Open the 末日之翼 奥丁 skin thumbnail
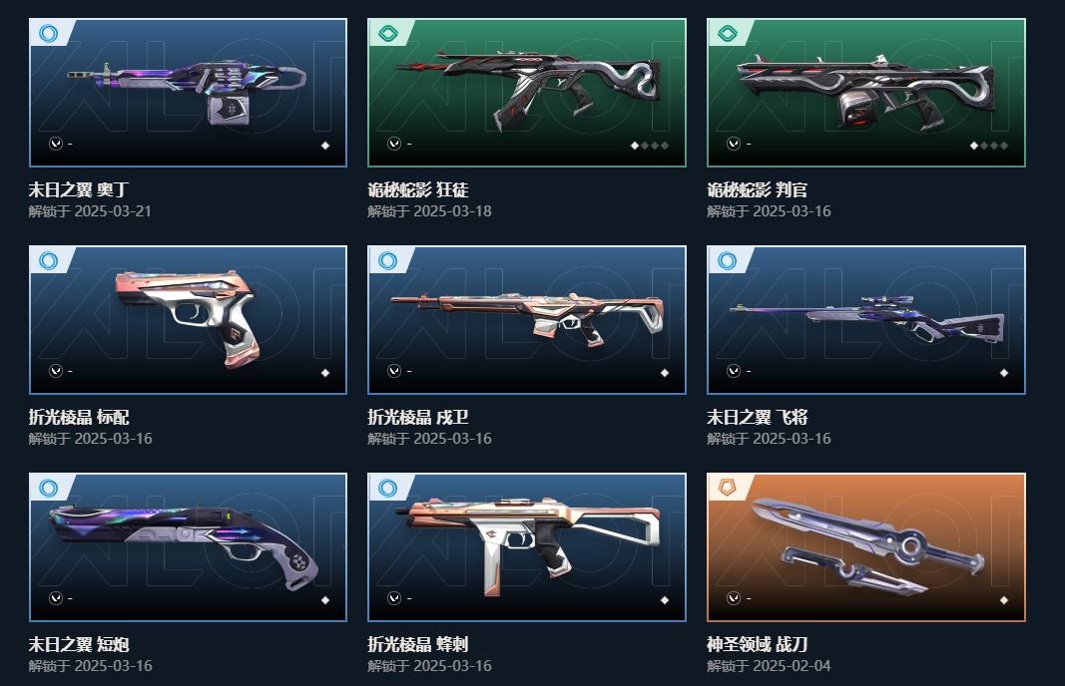The image size is (1065, 686). tap(188, 93)
